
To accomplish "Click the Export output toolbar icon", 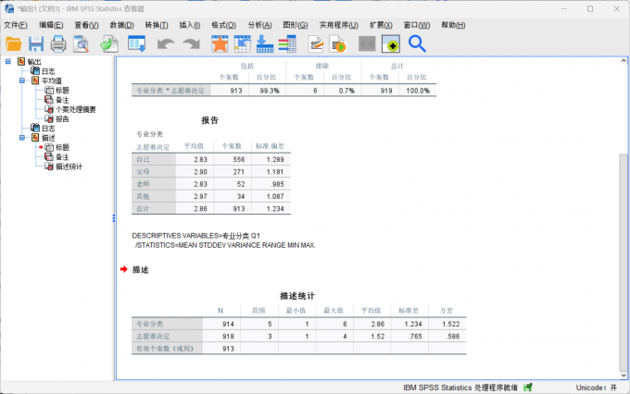I will click(109, 43).
